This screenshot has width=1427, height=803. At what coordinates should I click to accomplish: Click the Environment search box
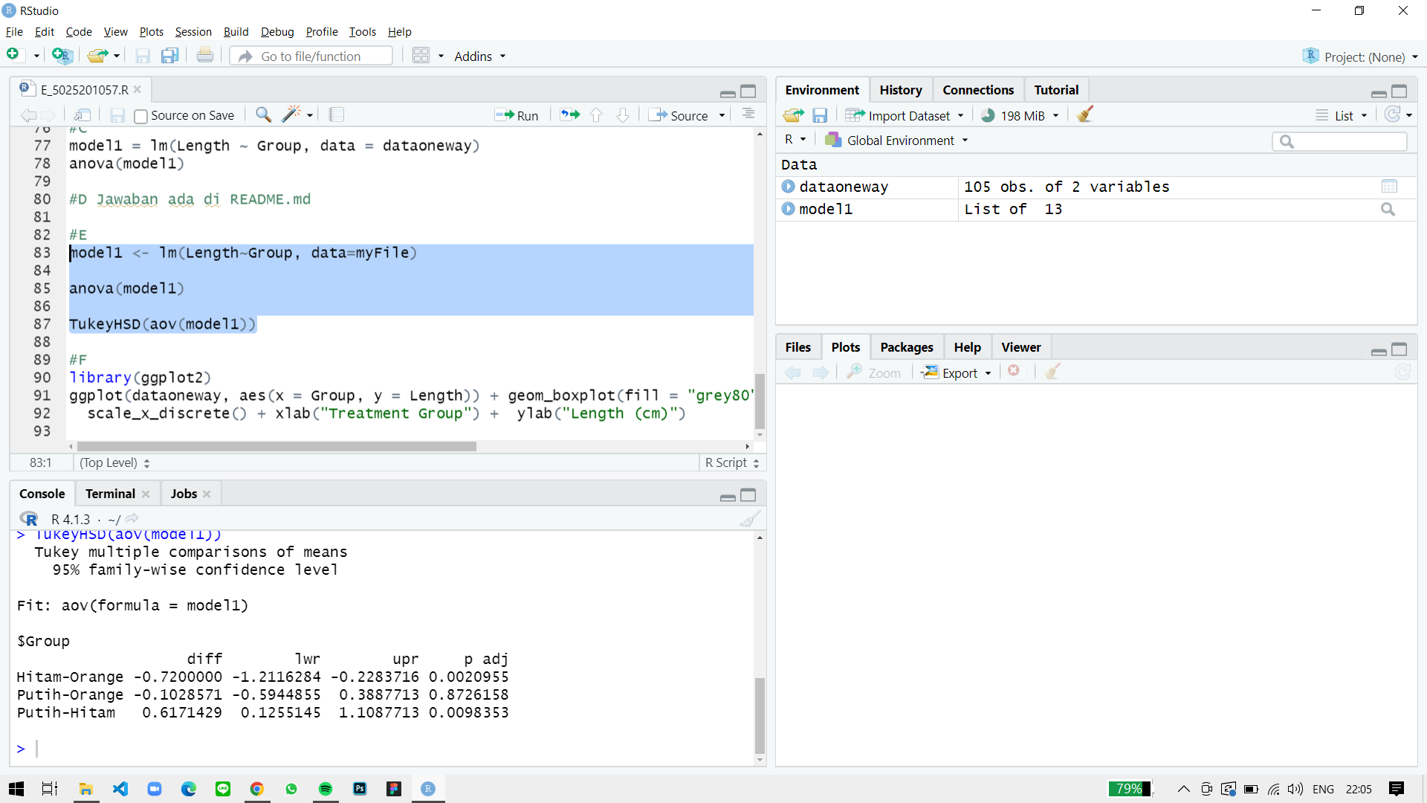1339,141
